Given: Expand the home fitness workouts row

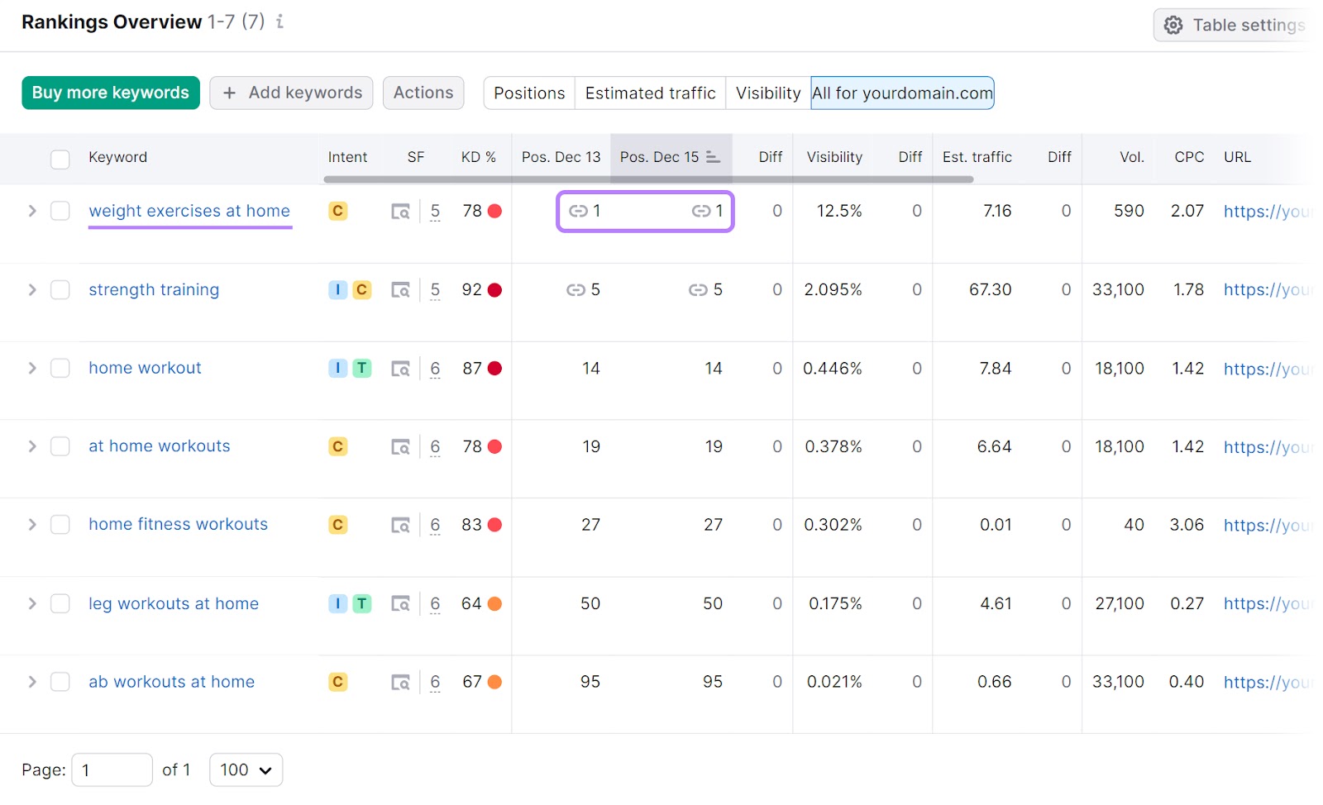Looking at the screenshot, I should (x=32, y=525).
